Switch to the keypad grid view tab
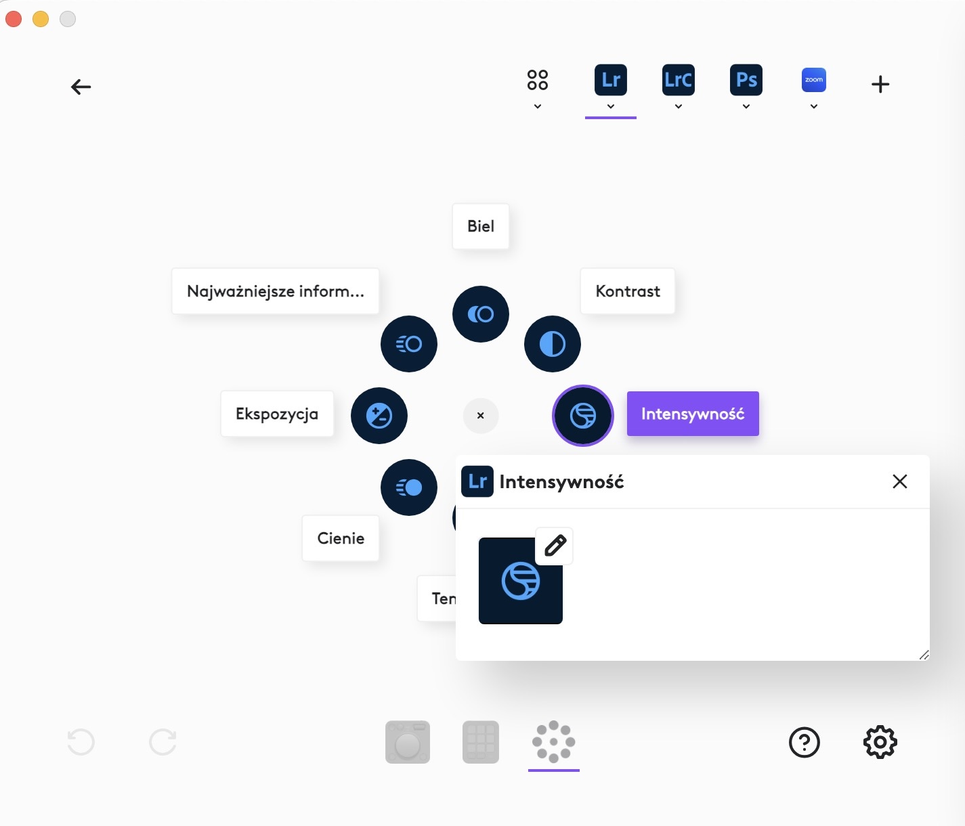965x826 pixels. click(481, 742)
